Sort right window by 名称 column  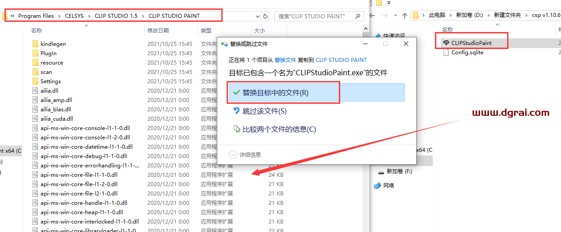pyautogui.click(x=447, y=29)
